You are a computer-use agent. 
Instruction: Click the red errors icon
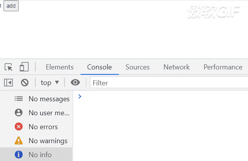pos(19,126)
